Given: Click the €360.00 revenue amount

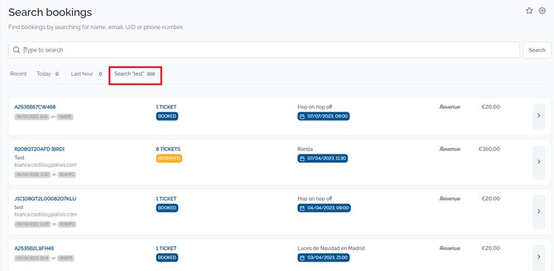Looking at the screenshot, I should point(489,149).
